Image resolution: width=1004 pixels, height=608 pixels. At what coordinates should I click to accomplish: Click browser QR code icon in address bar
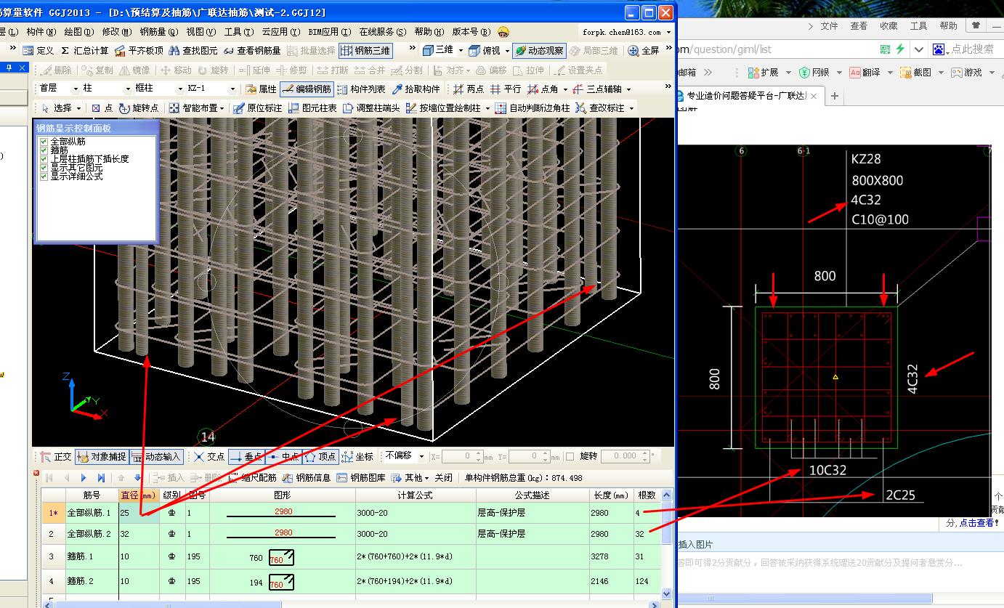(884, 49)
